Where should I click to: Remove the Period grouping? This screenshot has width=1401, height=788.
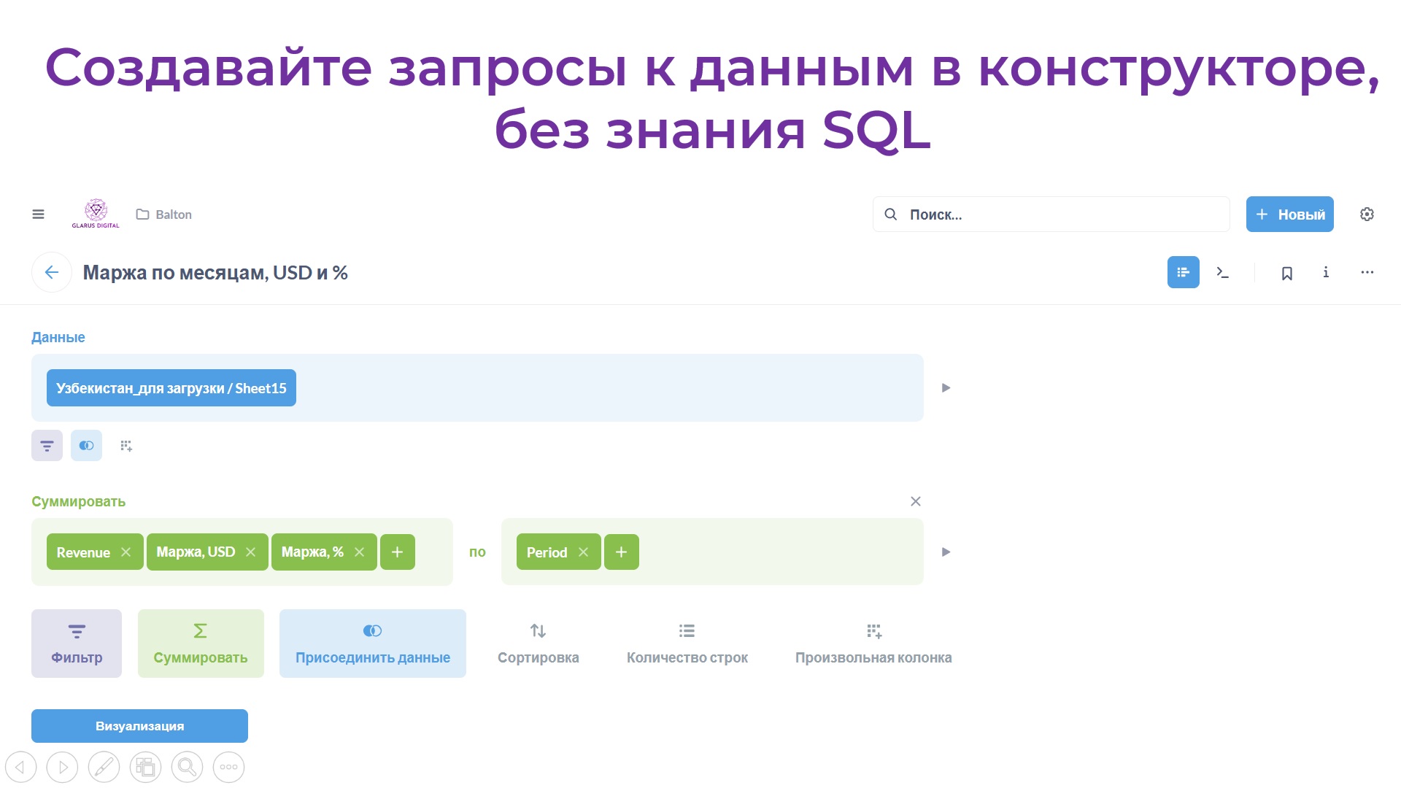[583, 552]
